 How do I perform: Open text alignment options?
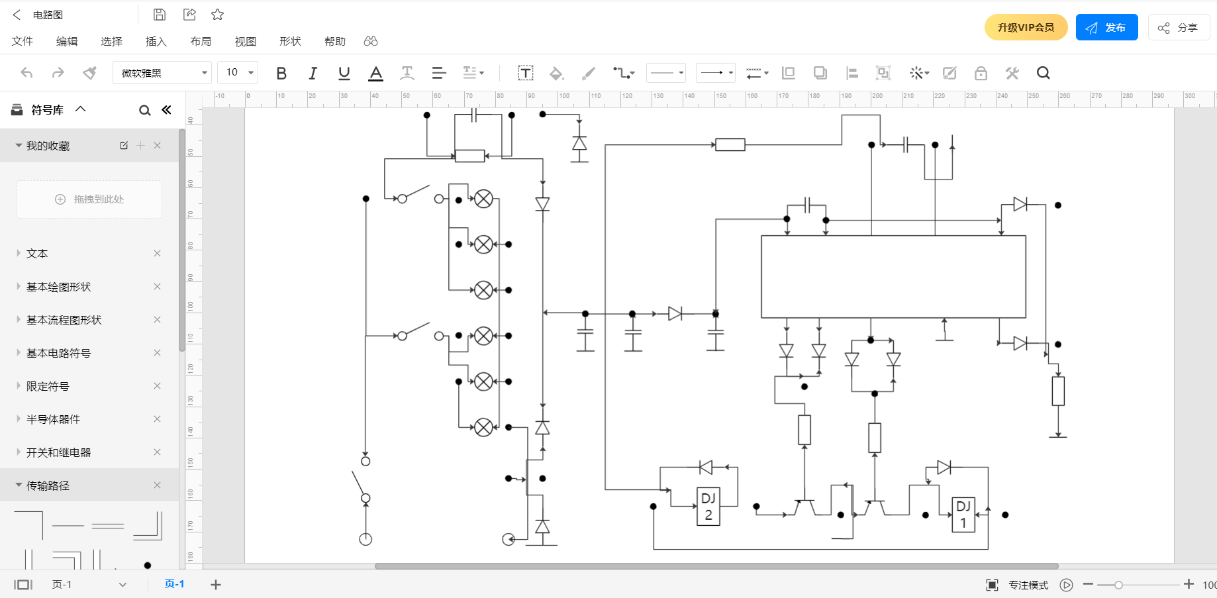click(x=438, y=73)
